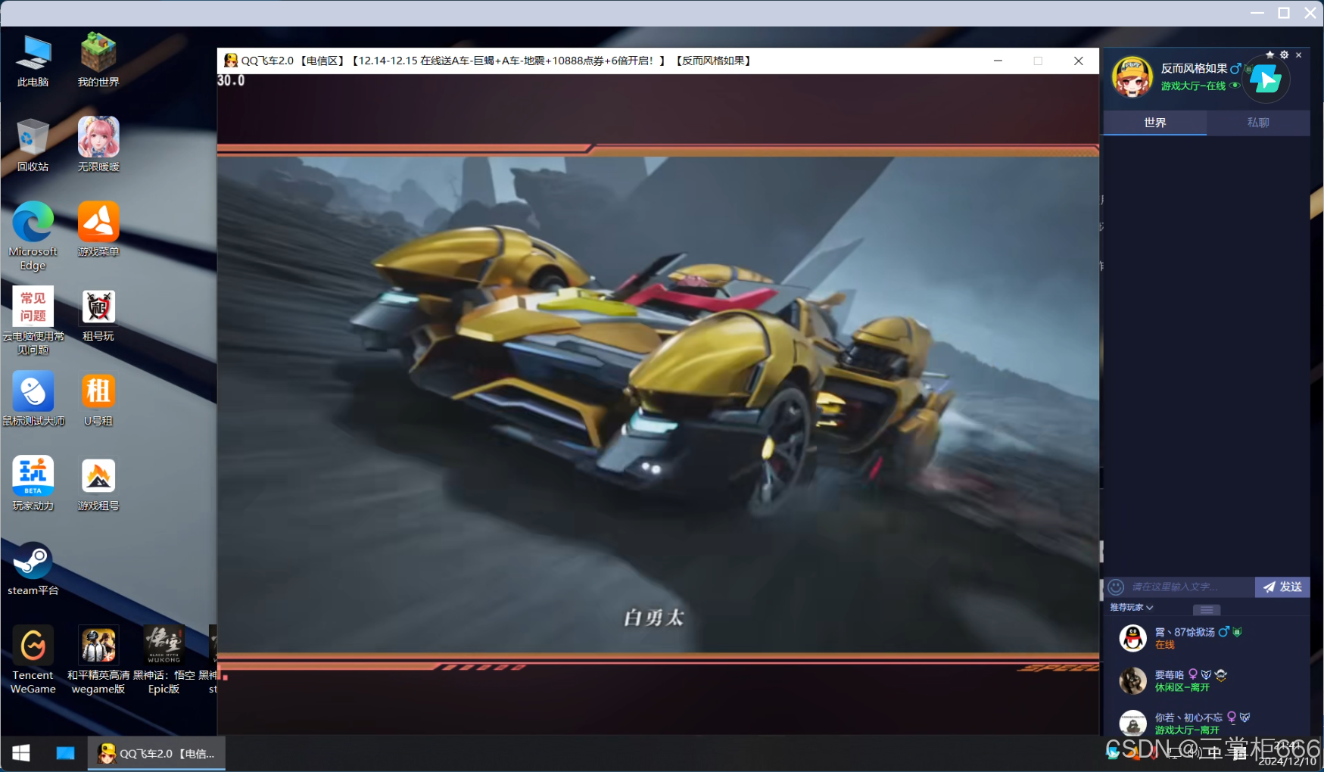Focus the chat message input field

point(1191,587)
